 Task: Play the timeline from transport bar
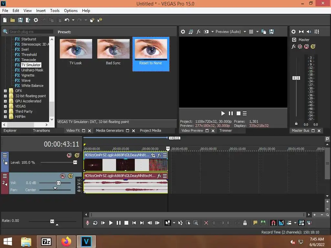click(111, 223)
